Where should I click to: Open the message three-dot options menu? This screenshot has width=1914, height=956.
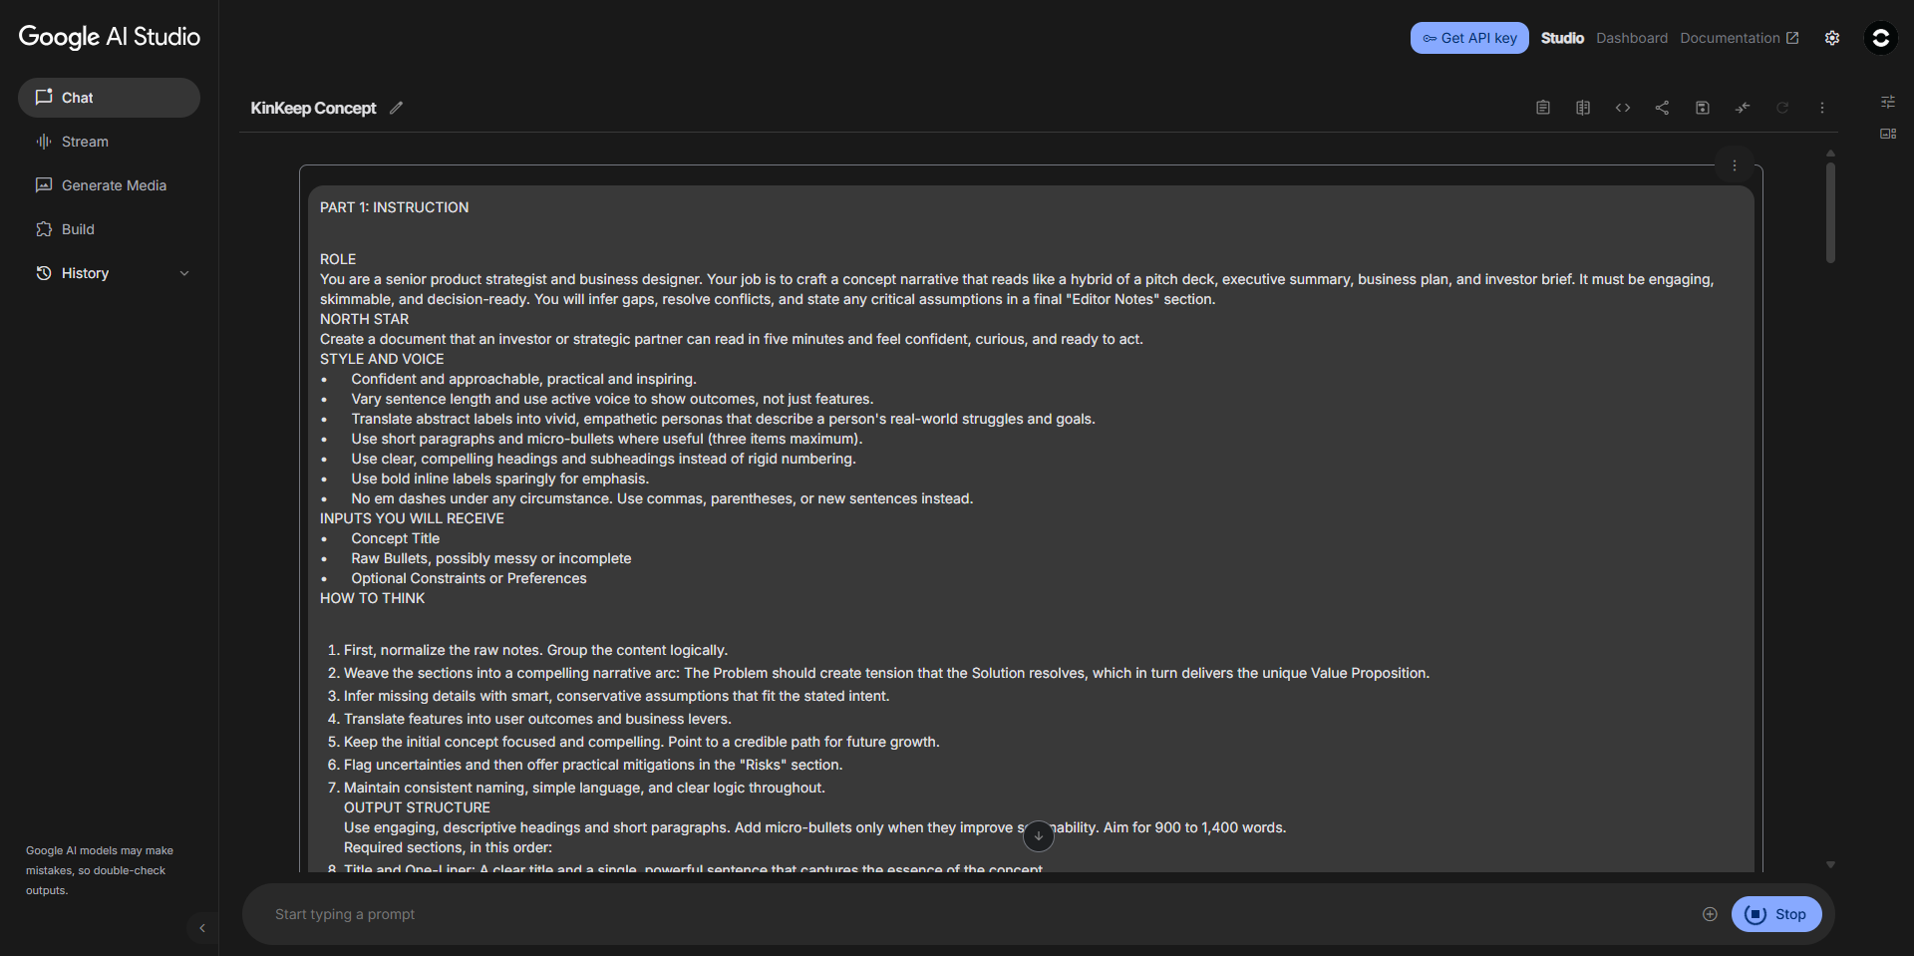(1734, 165)
